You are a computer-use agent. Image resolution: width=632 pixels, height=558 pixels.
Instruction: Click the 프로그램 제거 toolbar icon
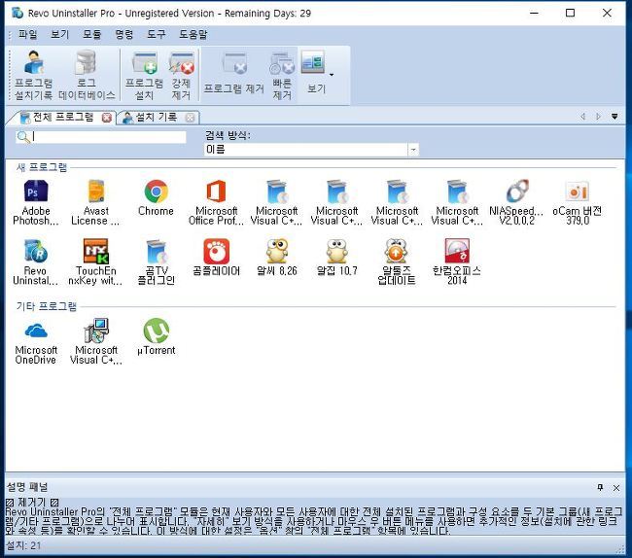coord(233,75)
